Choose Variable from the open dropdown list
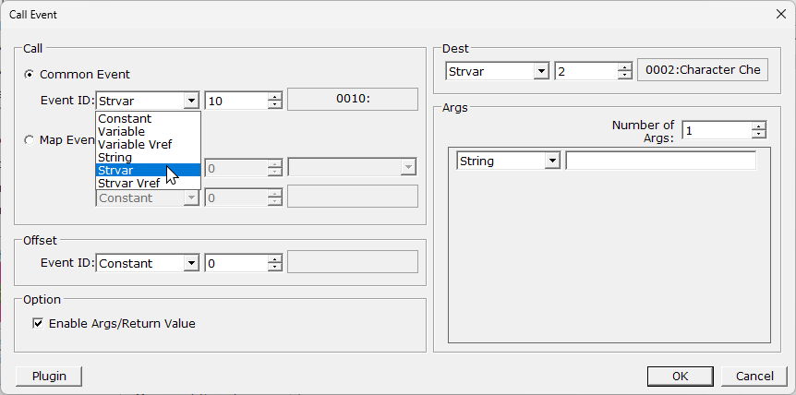Screen dimensions: 796x395 pos(149,131)
